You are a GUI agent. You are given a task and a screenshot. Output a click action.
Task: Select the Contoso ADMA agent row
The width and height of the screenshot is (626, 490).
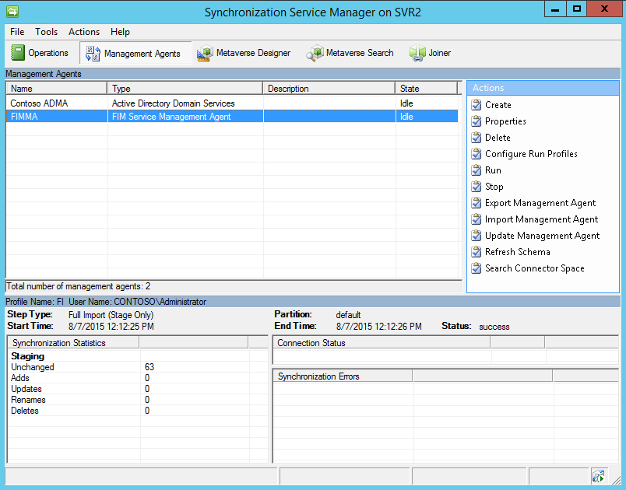tap(232, 103)
